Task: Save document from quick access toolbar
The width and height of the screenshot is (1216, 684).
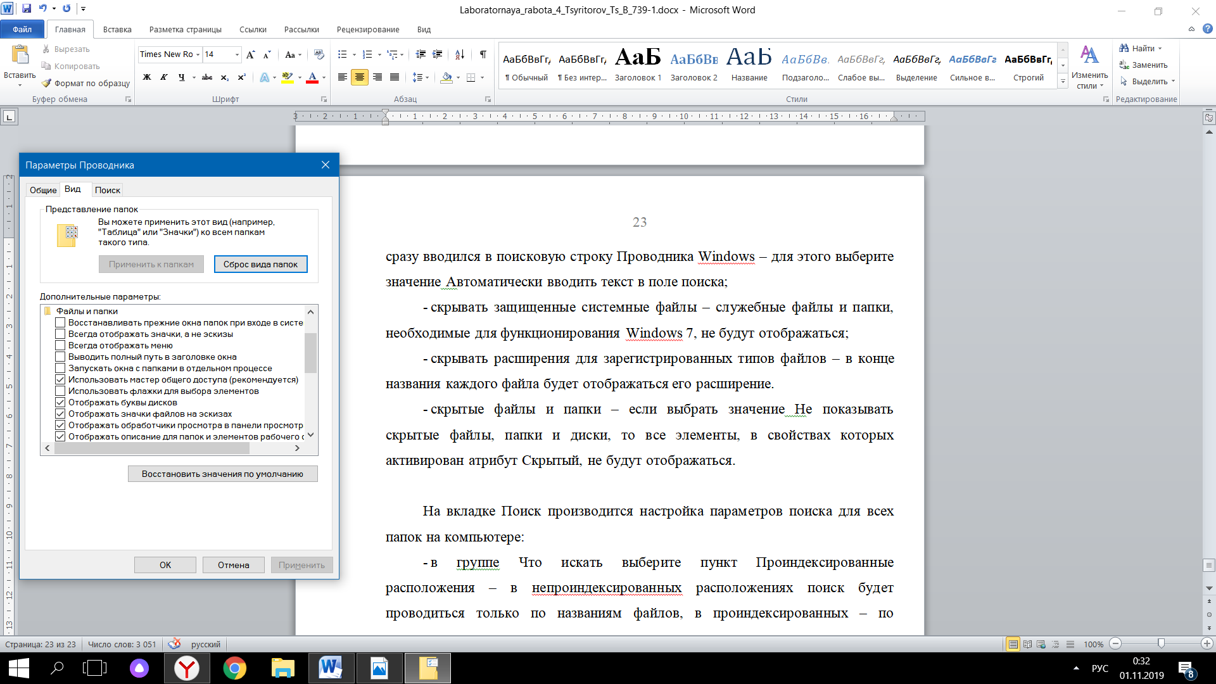Action: [x=27, y=9]
